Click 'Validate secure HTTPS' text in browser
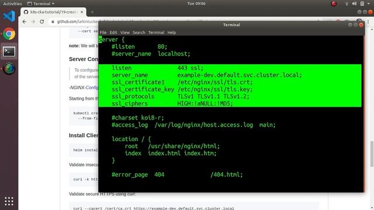374x210 pixels. click(x=102, y=194)
